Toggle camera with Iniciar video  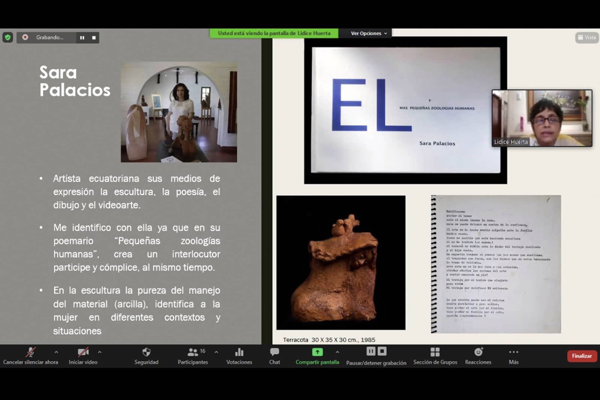83,356
